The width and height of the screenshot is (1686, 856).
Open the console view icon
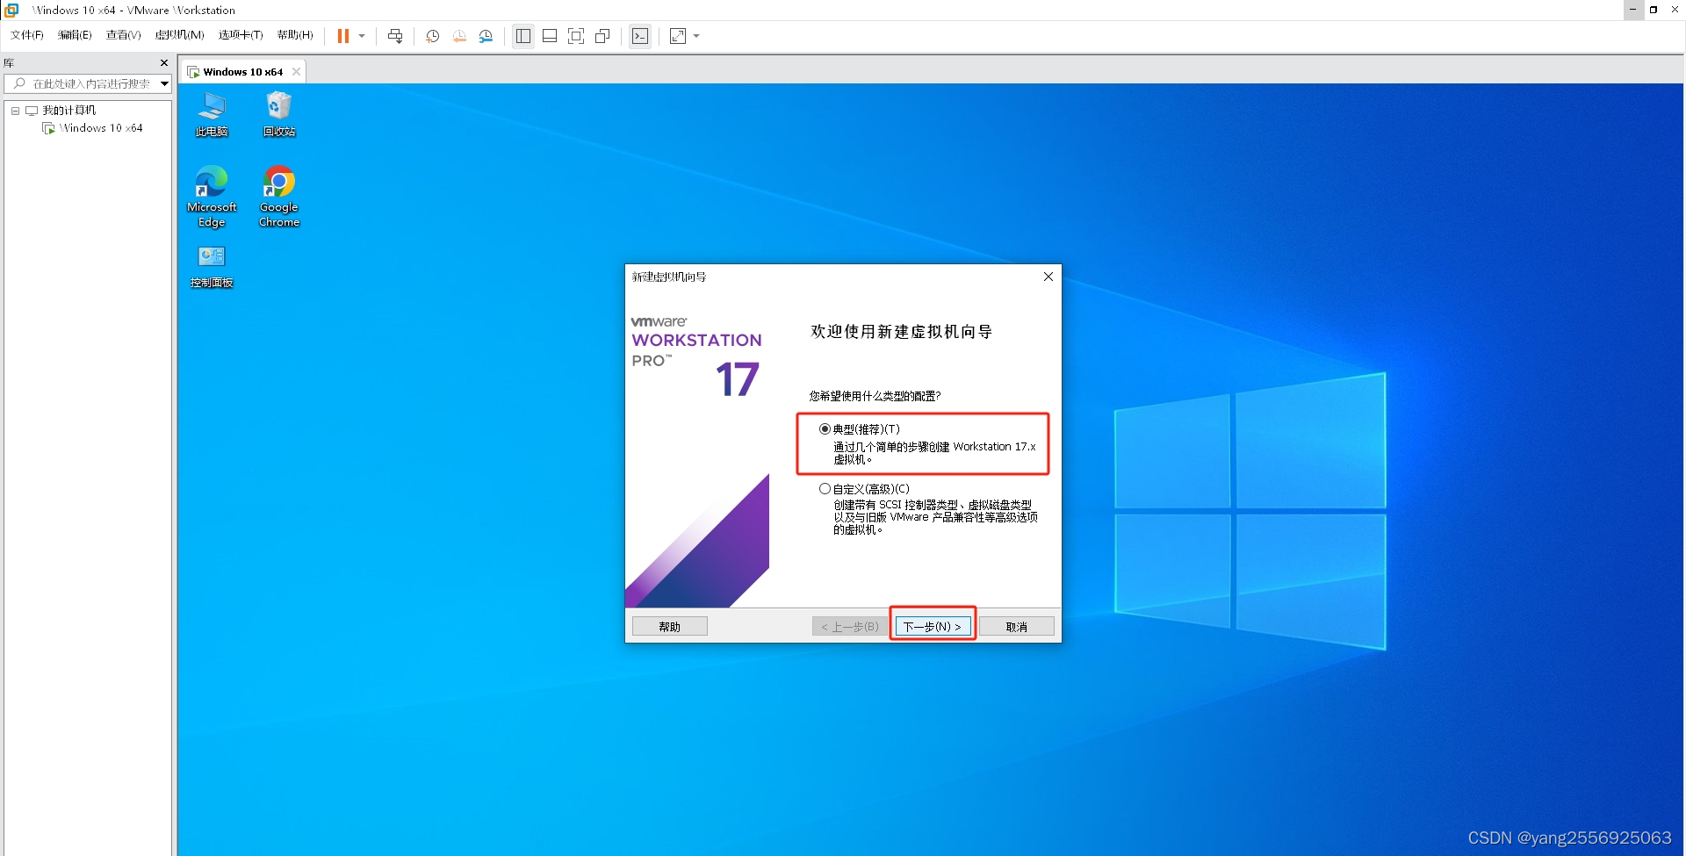click(x=640, y=36)
